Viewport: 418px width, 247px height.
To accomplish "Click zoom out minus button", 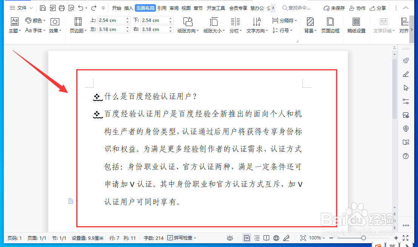I will [x=331, y=238].
